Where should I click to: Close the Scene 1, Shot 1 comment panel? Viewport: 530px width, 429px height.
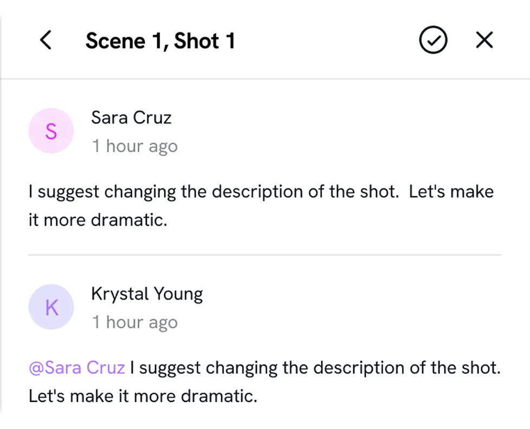(484, 40)
